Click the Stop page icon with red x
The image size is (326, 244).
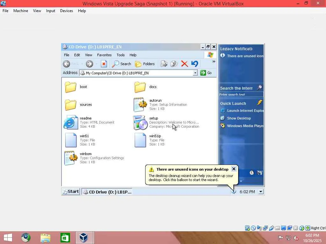104,64
